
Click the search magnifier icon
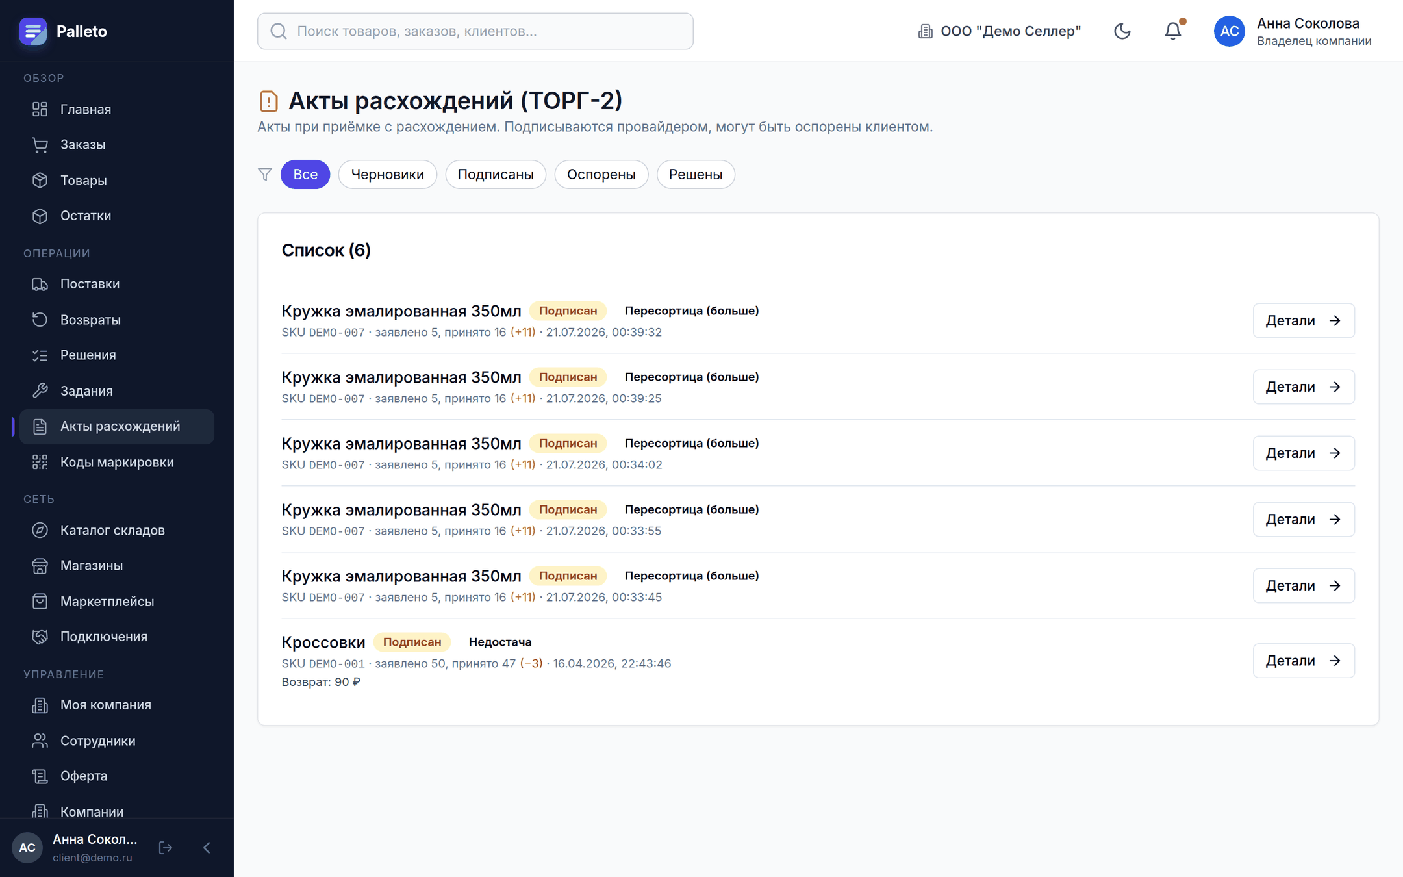[x=279, y=31]
